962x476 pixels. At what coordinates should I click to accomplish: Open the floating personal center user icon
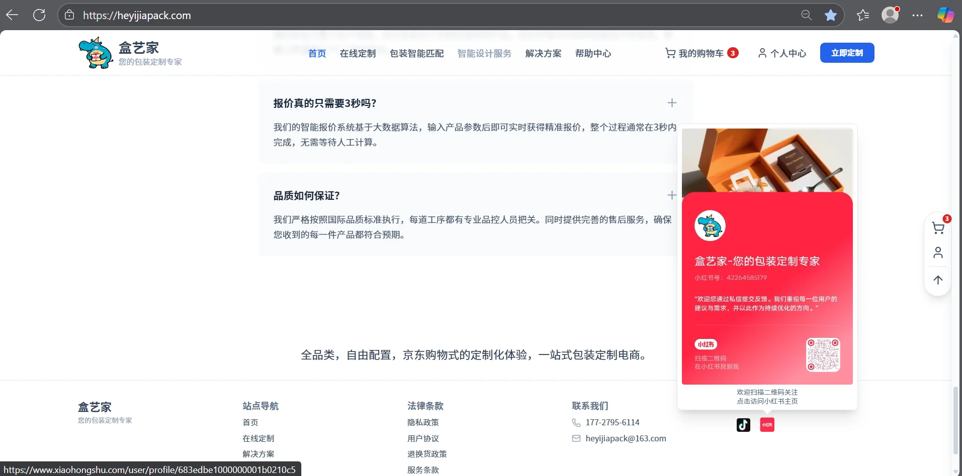point(937,253)
